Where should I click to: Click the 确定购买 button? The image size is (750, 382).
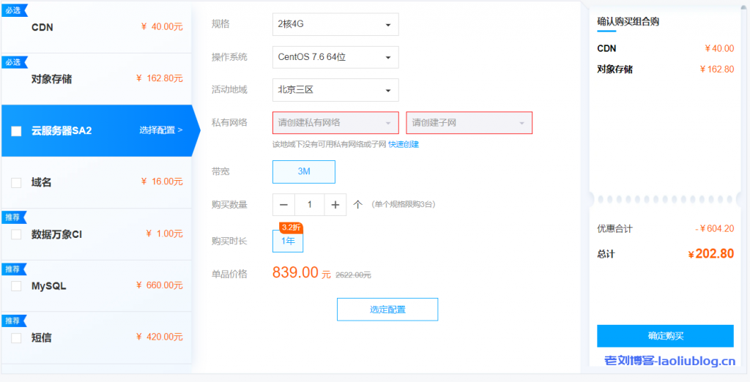(x=665, y=336)
